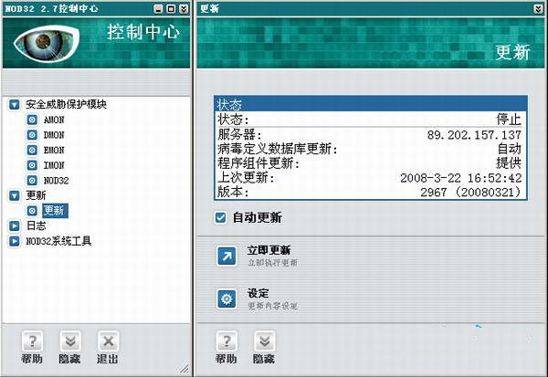Expand the NOD32系统工具 tree group
Viewport: 548px width, 377px height.
(x=15, y=241)
